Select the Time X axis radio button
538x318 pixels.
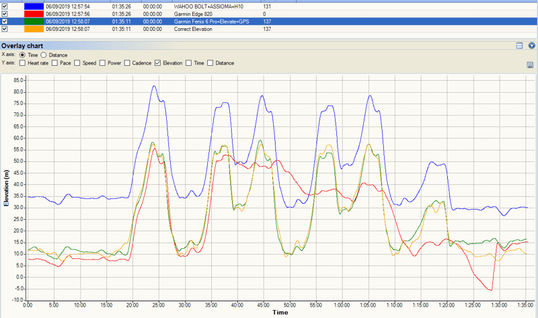[x=23, y=54]
